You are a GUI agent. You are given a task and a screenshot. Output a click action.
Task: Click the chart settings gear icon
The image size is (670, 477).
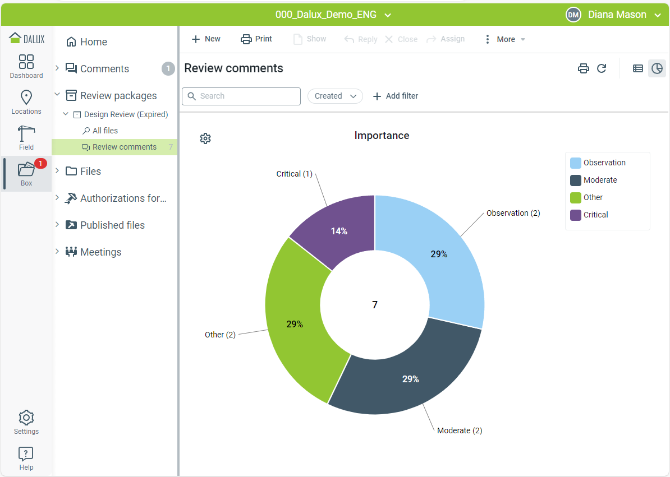[x=205, y=138]
